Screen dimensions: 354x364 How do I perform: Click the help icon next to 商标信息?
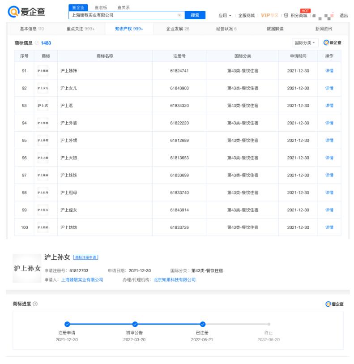coord(38,43)
